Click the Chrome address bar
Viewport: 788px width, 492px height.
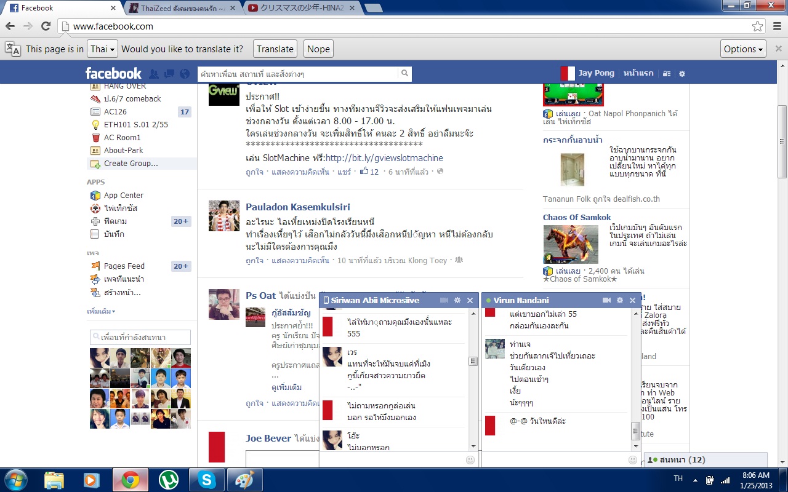click(406, 26)
